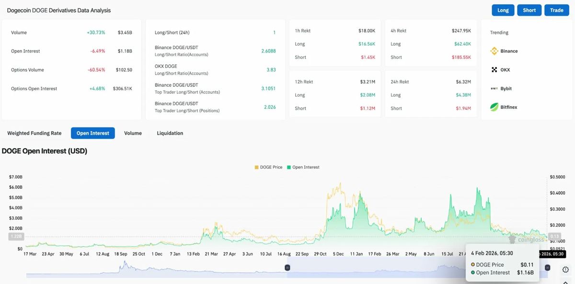Switch to the Weighted Funding Rate tab

(34, 133)
